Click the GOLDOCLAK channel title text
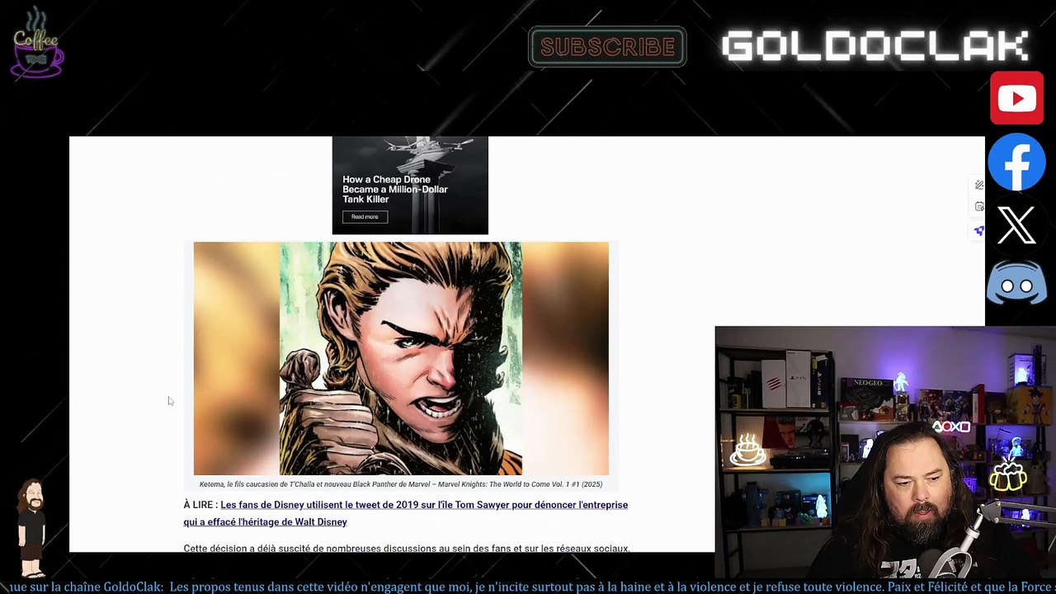Screen dimensions: 1056x594 pyautogui.click(x=875, y=46)
